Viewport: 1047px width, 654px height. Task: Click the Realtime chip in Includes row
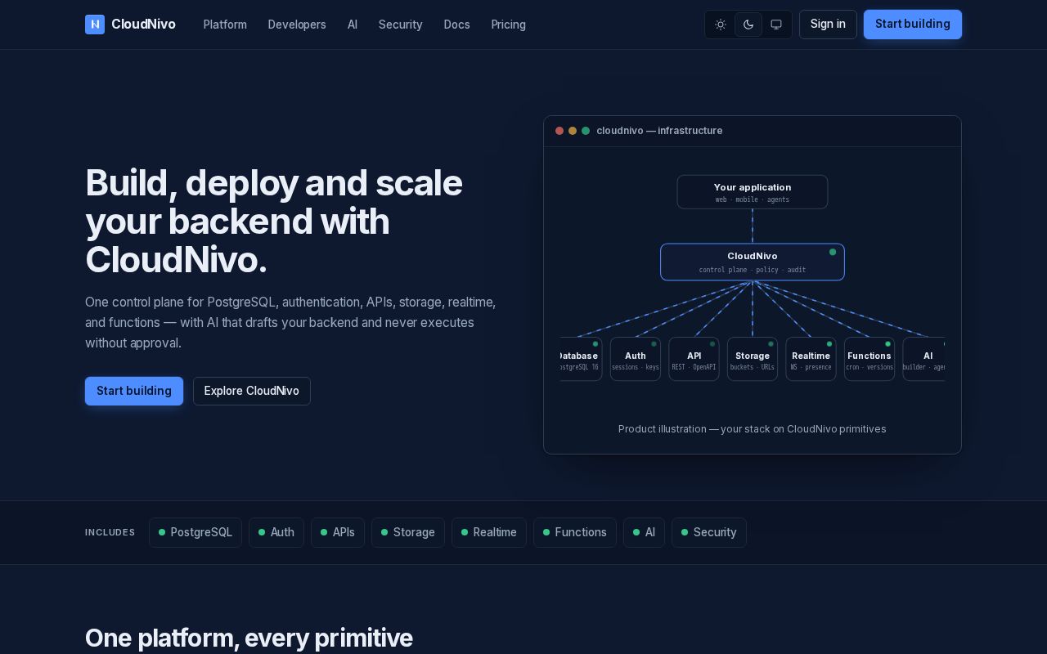[x=489, y=532]
